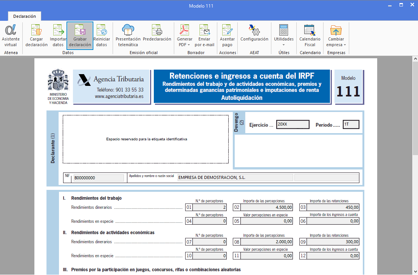Click the Modelo 111 form number box
Viewport: 418px width, 275px height.
point(348,87)
